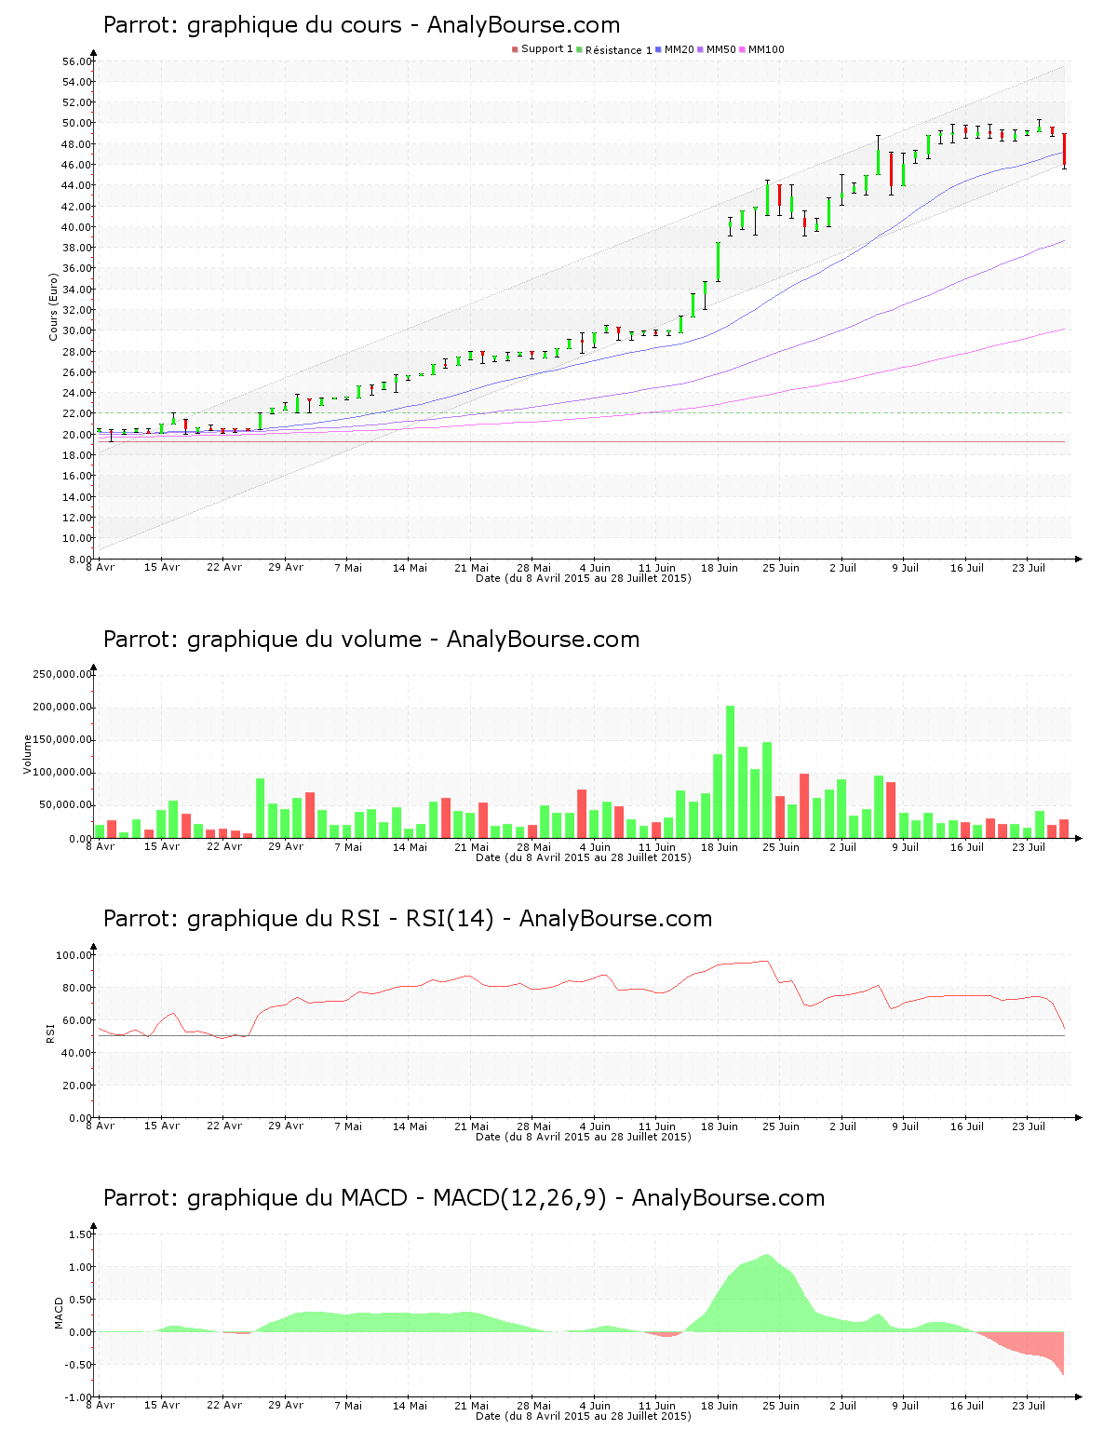Click the Support 1 legend text

tap(546, 49)
